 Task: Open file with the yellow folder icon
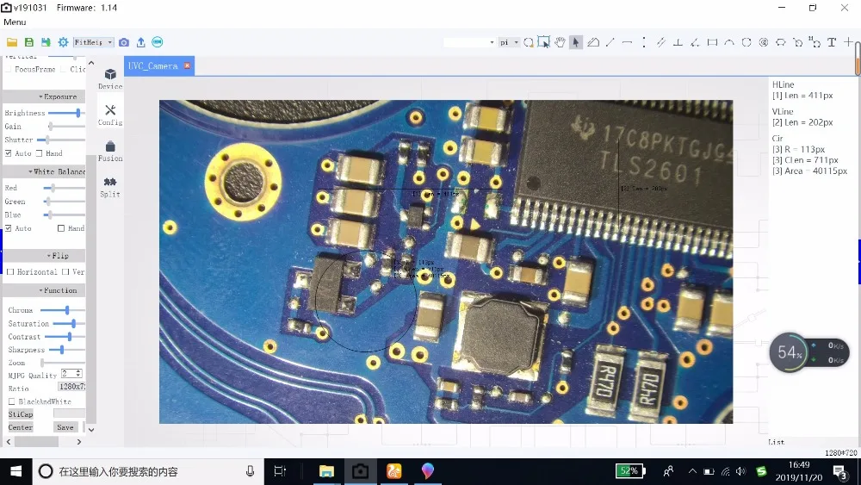12,42
